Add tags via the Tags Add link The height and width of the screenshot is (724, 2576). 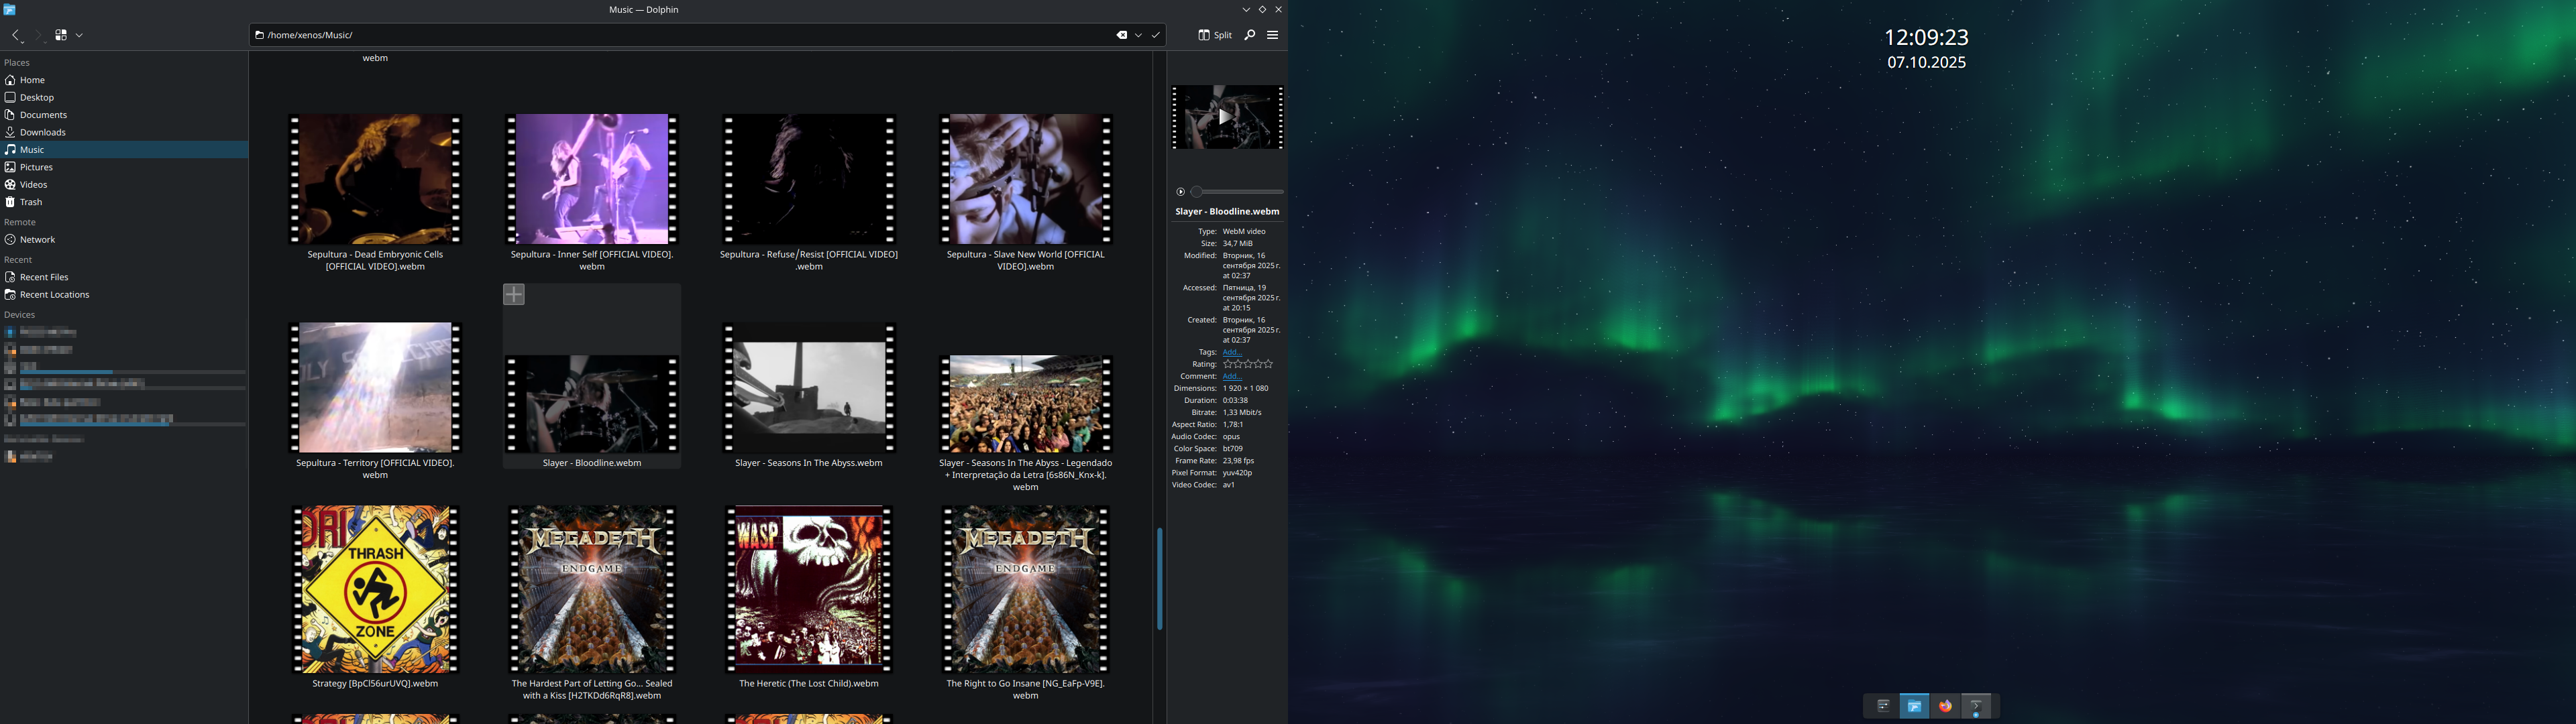tap(1231, 352)
